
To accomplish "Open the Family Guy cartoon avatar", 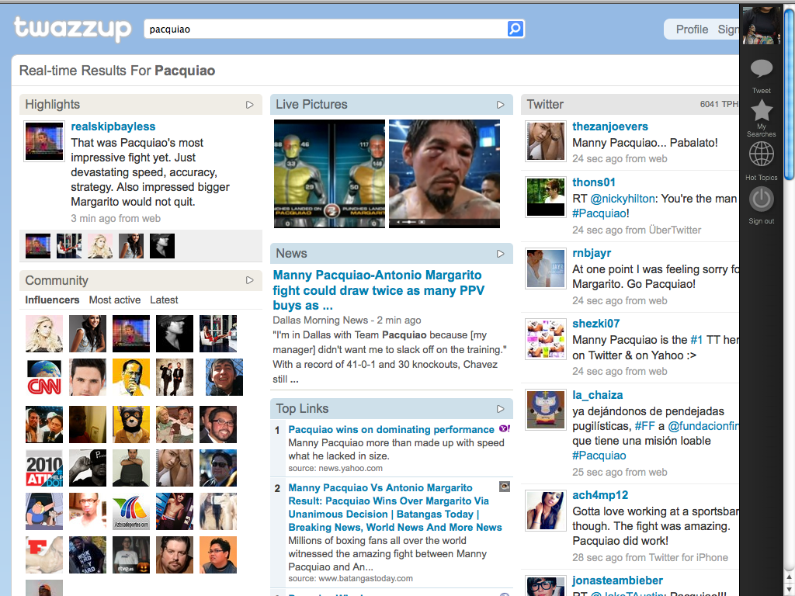I will (44, 511).
